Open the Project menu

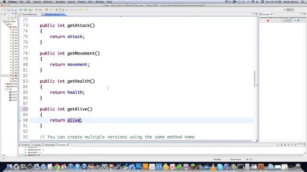click(x=82, y=2)
